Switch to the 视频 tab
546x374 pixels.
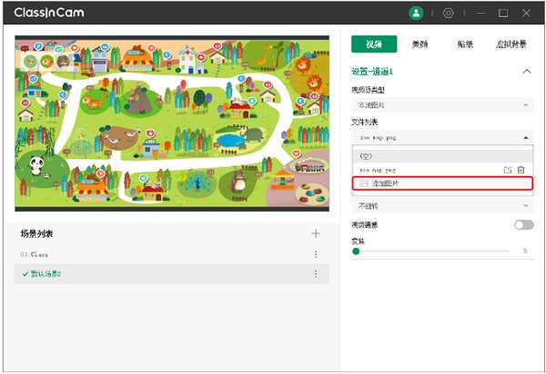click(x=374, y=44)
